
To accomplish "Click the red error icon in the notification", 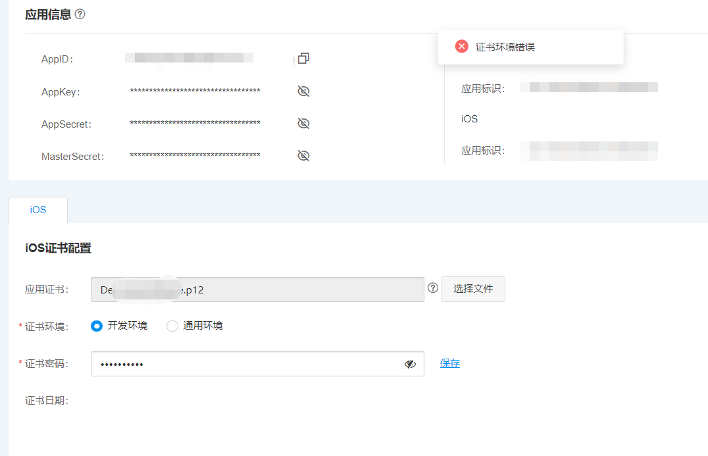I will [462, 47].
